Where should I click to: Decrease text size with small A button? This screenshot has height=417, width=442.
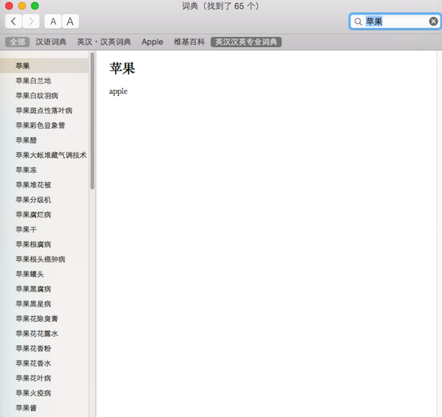click(53, 21)
